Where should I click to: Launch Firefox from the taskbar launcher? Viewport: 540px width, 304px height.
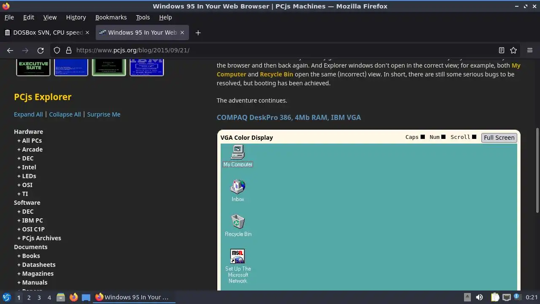(x=73, y=297)
